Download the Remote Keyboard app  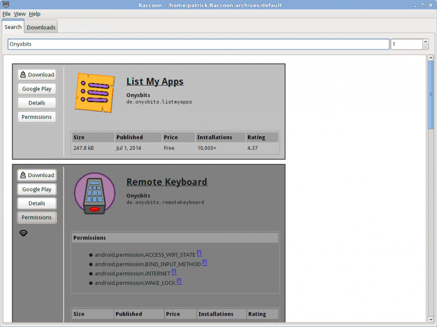click(x=37, y=175)
